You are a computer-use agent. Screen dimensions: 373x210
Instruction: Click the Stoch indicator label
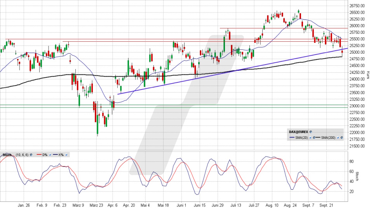pos(7,155)
